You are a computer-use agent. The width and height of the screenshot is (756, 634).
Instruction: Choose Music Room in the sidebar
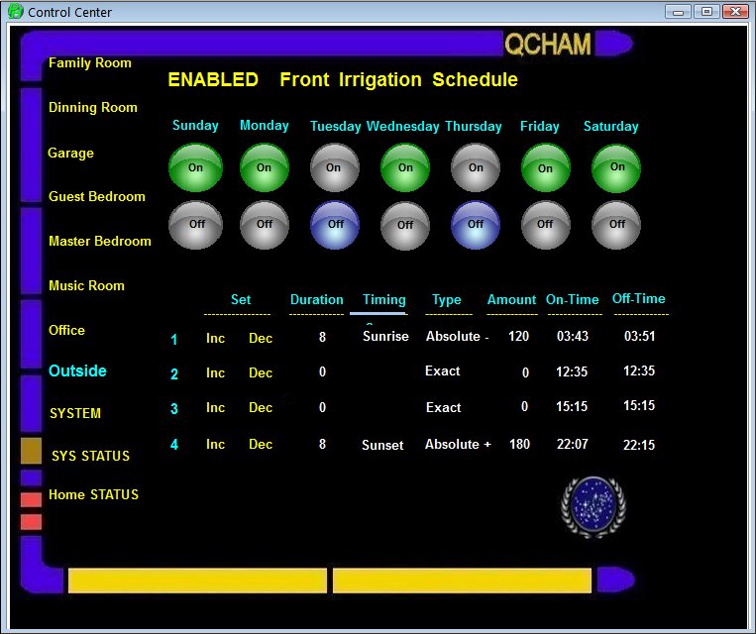tap(87, 286)
